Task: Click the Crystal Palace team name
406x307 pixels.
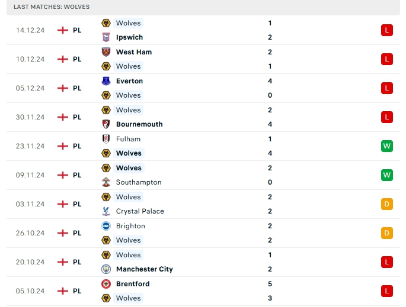Action: (x=140, y=211)
